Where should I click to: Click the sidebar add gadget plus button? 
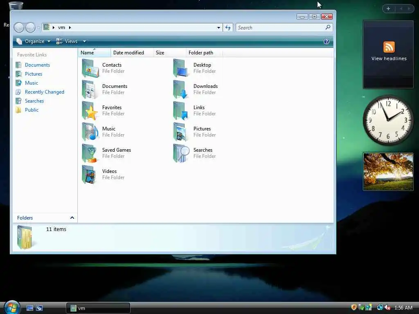tap(388, 9)
